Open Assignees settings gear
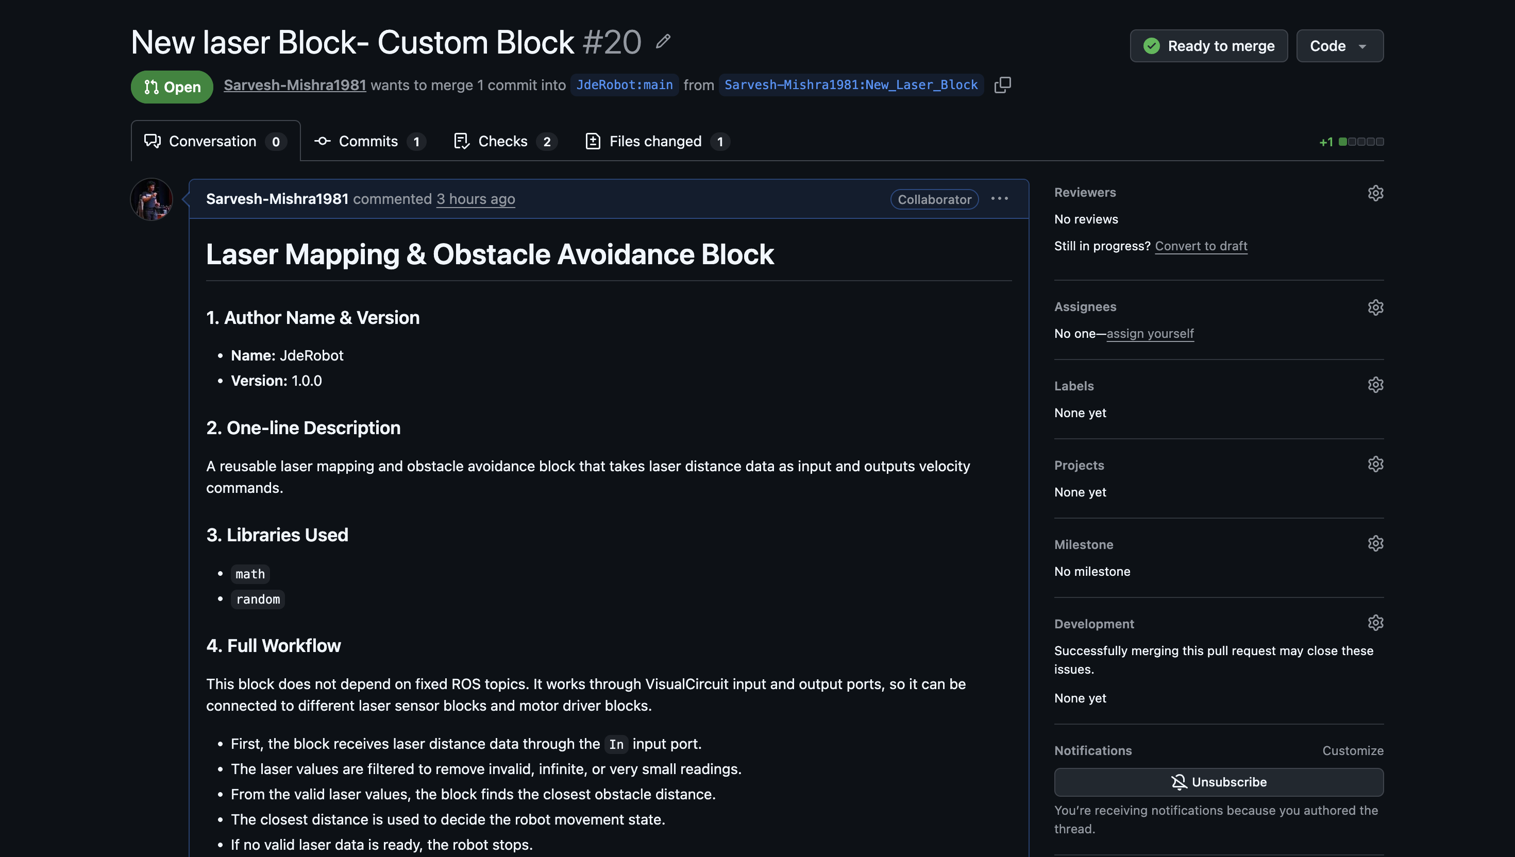The image size is (1515, 857). point(1375,306)
